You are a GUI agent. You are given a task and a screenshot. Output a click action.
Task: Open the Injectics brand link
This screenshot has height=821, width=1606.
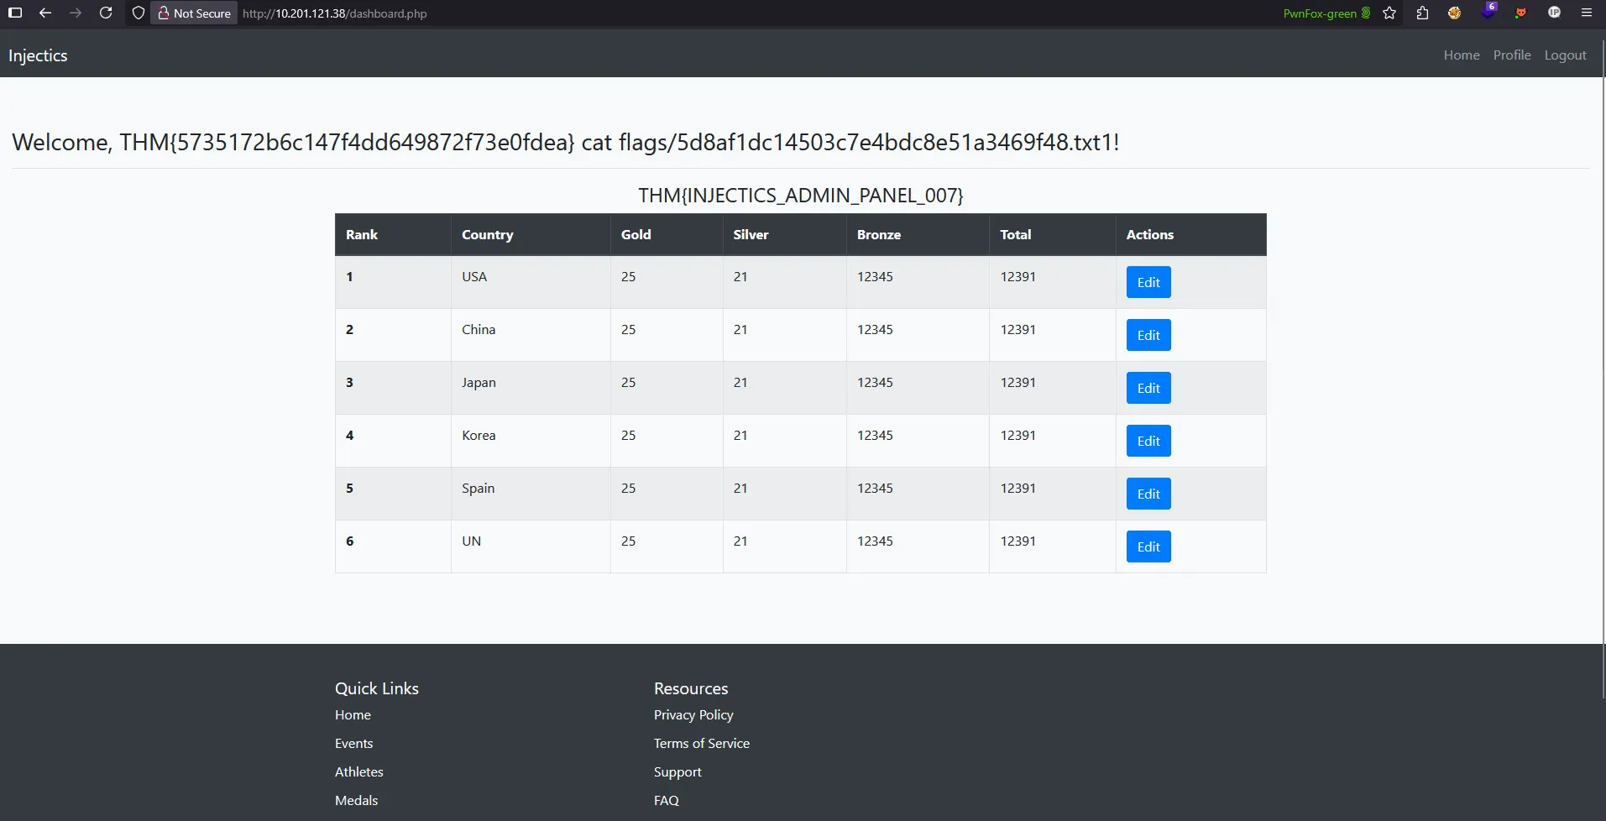38,55
